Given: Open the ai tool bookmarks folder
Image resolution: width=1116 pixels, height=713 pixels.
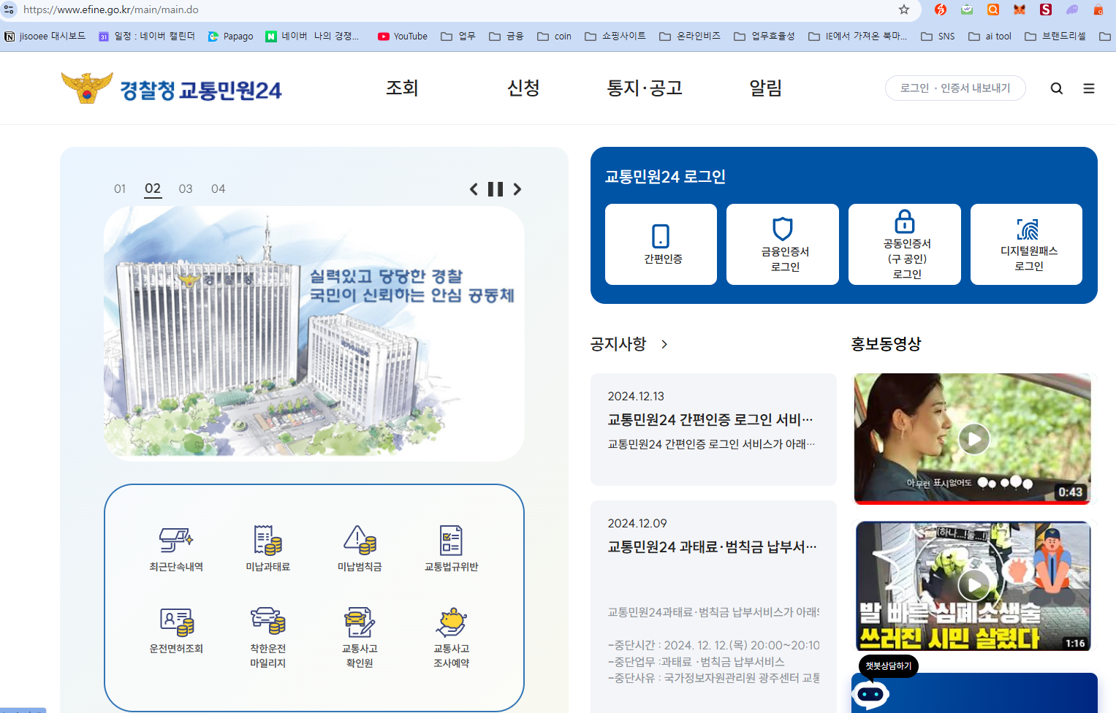Looking at the screenshot, I should 990,36.
